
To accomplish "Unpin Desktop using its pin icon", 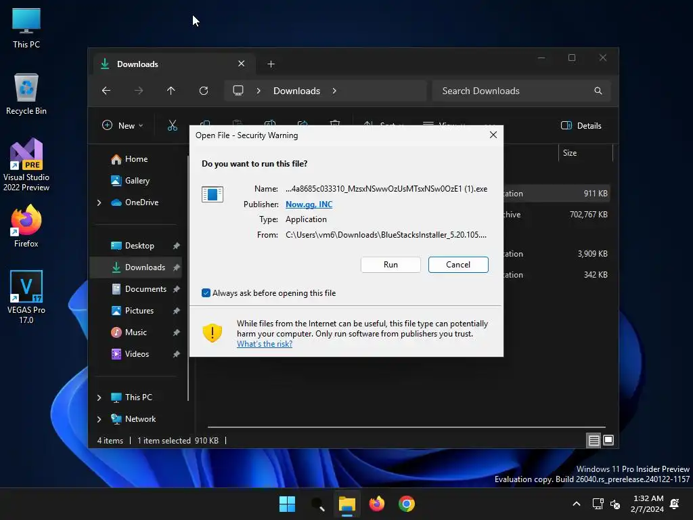I will pos(177,245).
